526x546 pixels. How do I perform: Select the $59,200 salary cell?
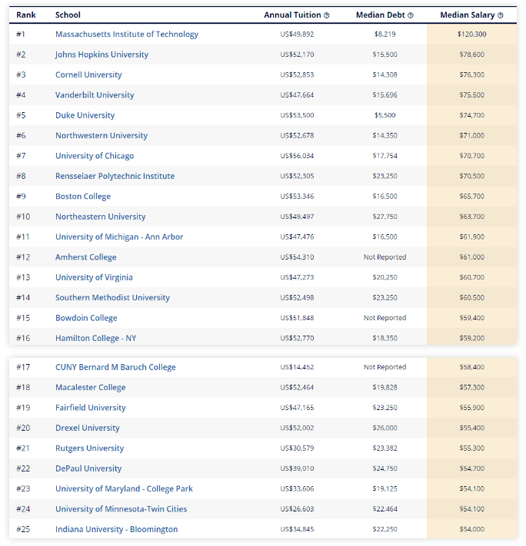tap(471, 338)
